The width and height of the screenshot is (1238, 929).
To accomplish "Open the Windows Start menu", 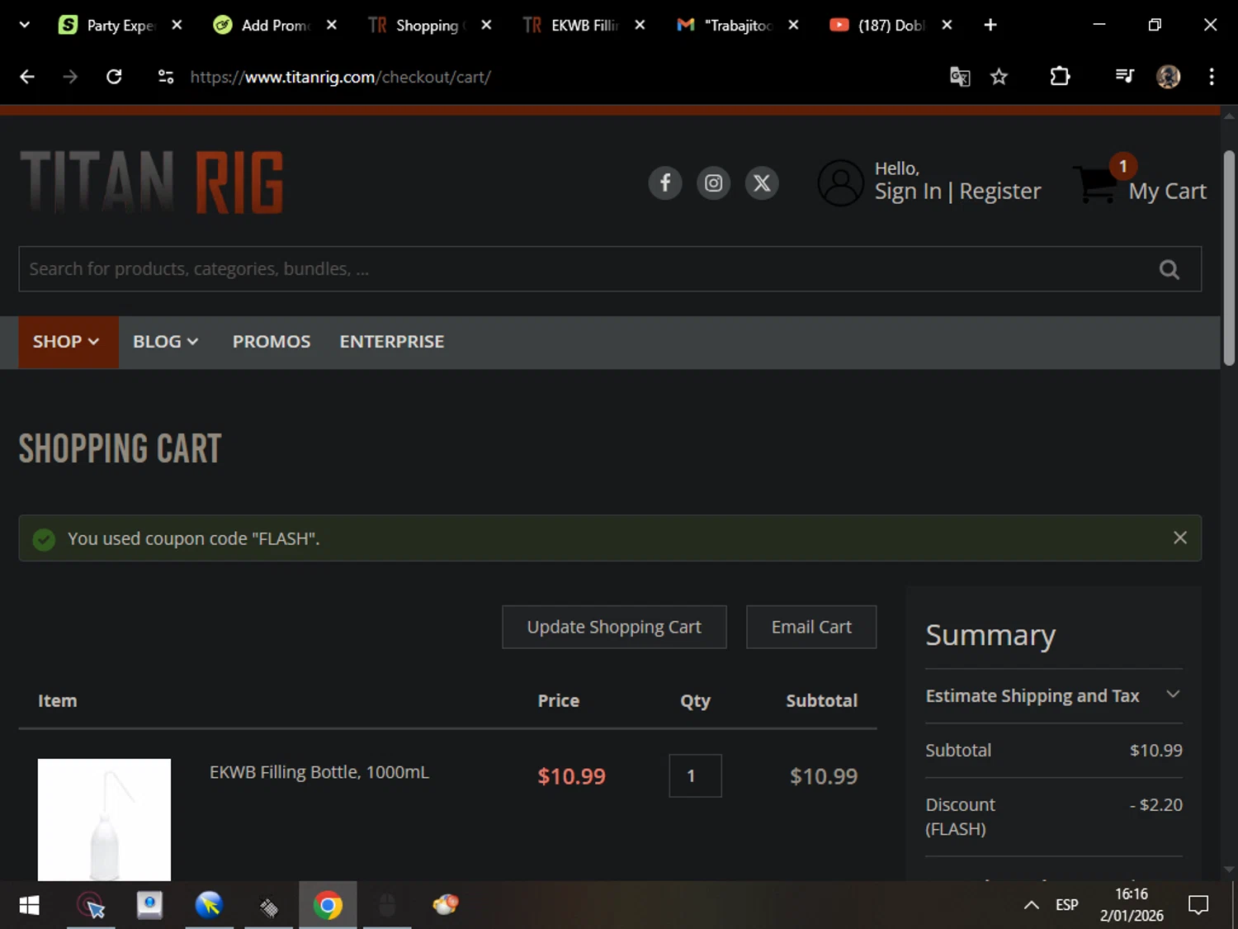I will (x=29, y=906).
